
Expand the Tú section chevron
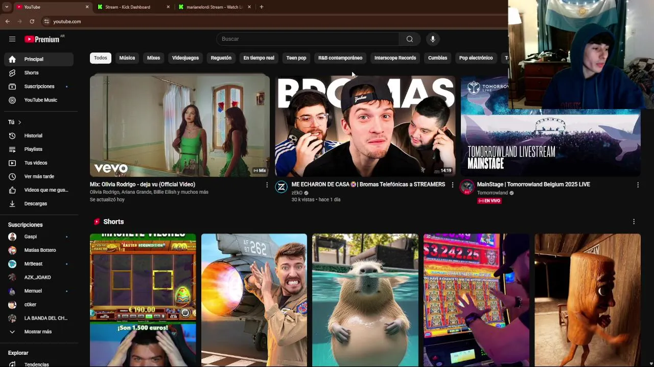[19, 122]
